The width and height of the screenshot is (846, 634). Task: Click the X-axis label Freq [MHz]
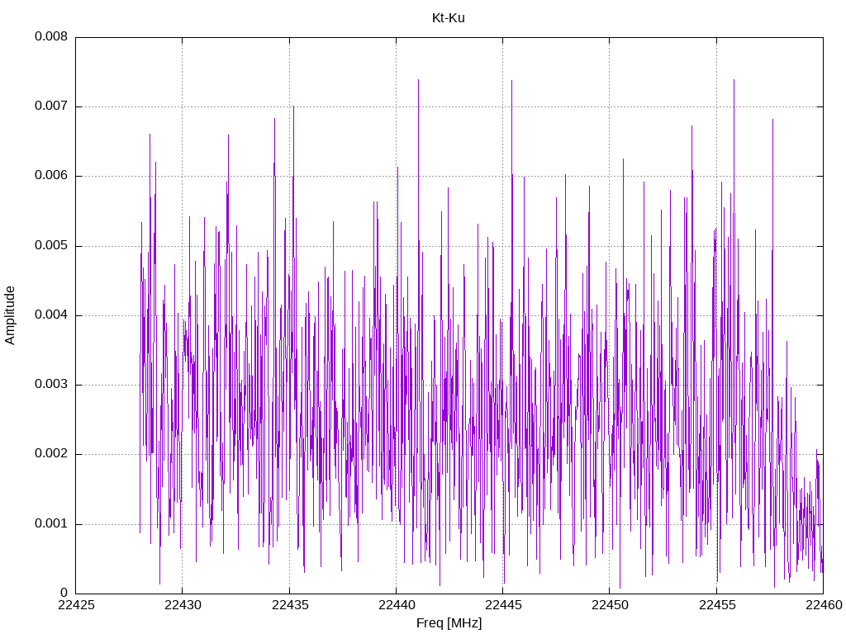pos(449,622)
